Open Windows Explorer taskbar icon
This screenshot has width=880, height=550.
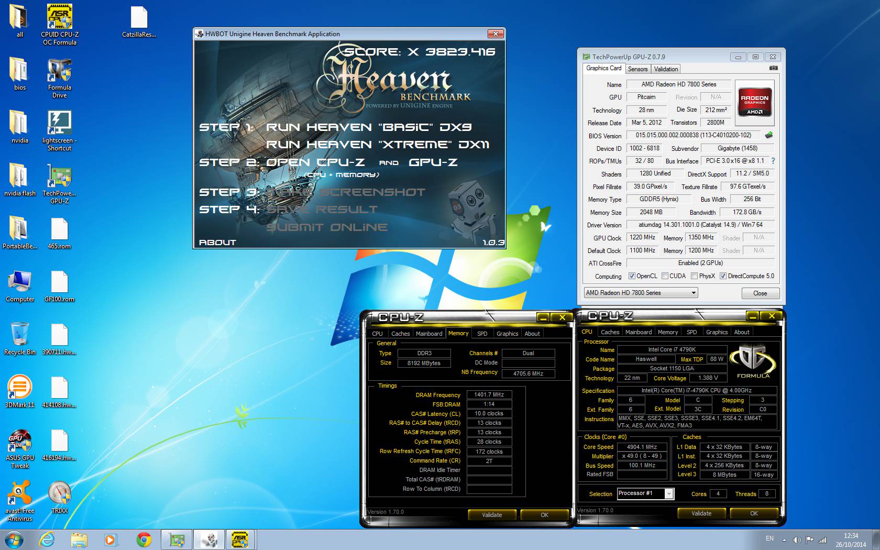(x=79, y=540)
